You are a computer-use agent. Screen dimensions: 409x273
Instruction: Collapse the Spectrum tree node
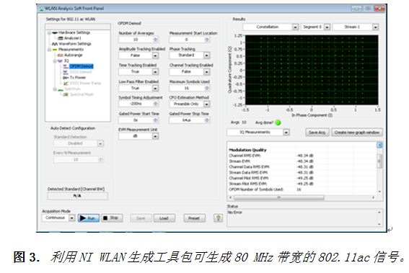[55, 89]
